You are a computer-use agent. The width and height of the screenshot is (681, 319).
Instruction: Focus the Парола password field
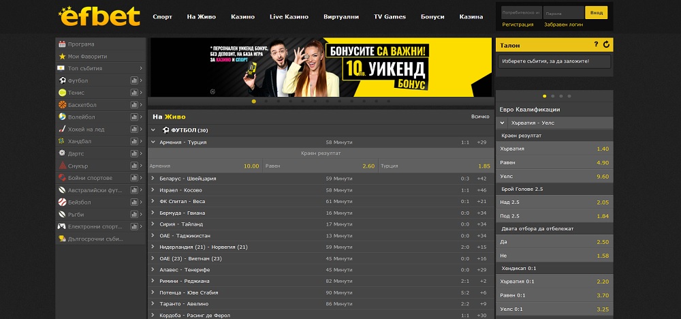tap(563, 12)
